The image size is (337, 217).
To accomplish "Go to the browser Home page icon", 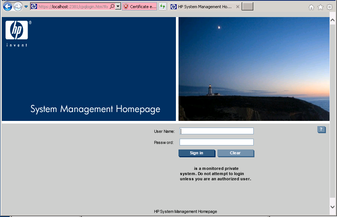I will [x=311, y=7].
